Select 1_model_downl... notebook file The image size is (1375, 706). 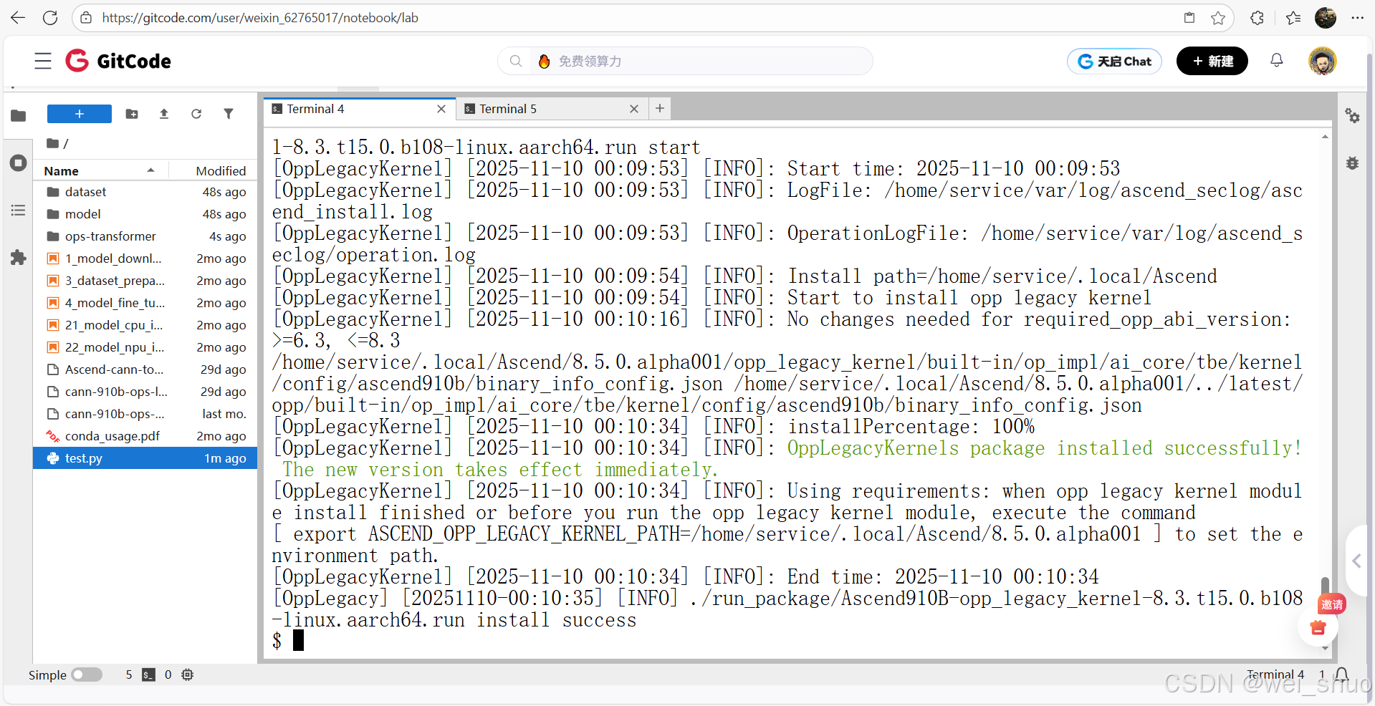pyautogui.click(x=145, y=258)
